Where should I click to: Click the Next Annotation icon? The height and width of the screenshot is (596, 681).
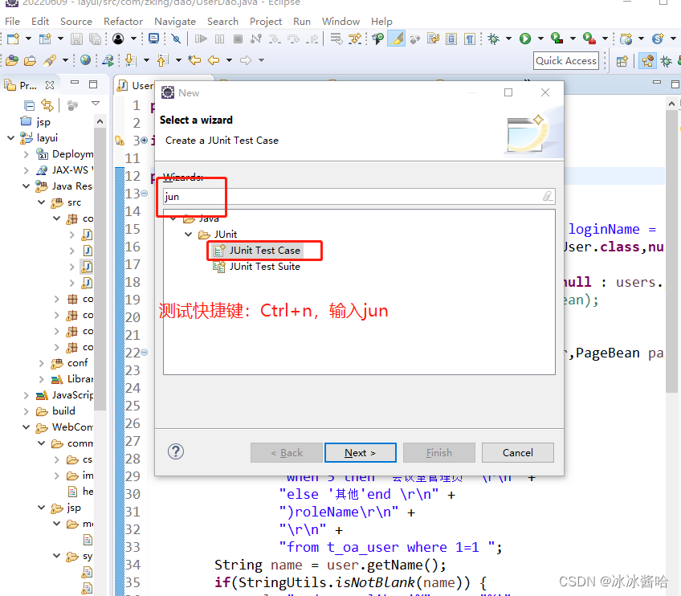coord(131,60)
